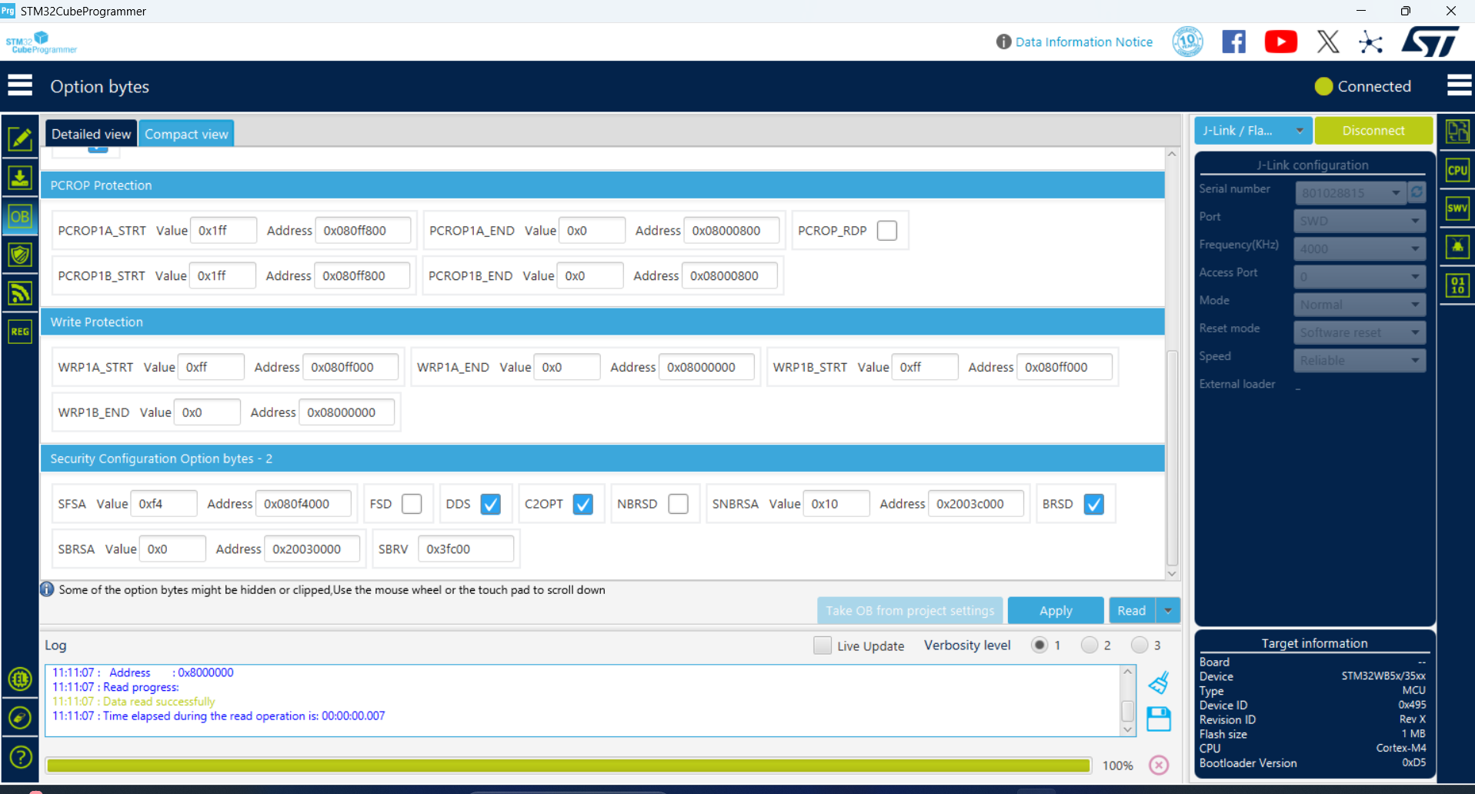Switch to the Compact view tab

pos(186,133)
